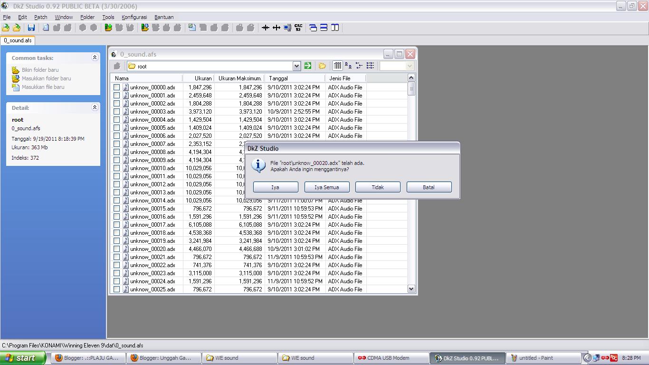Click the Windows start button
This screenshot has width=649, height=365.
(x=23, y=358)
